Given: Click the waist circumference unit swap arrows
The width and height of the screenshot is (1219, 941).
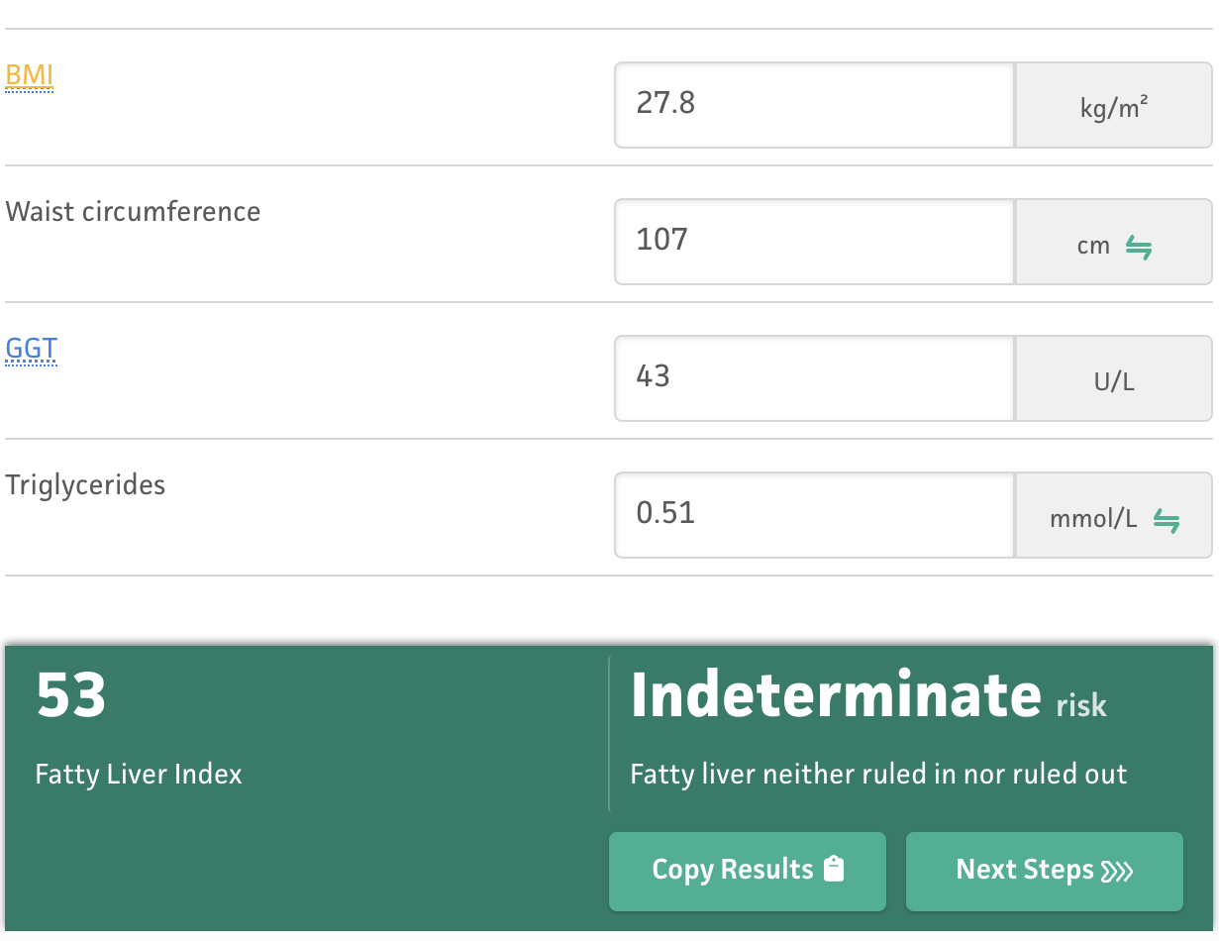Looking at the screenshot, I should pyautogui.click(x=1139, y=246).
